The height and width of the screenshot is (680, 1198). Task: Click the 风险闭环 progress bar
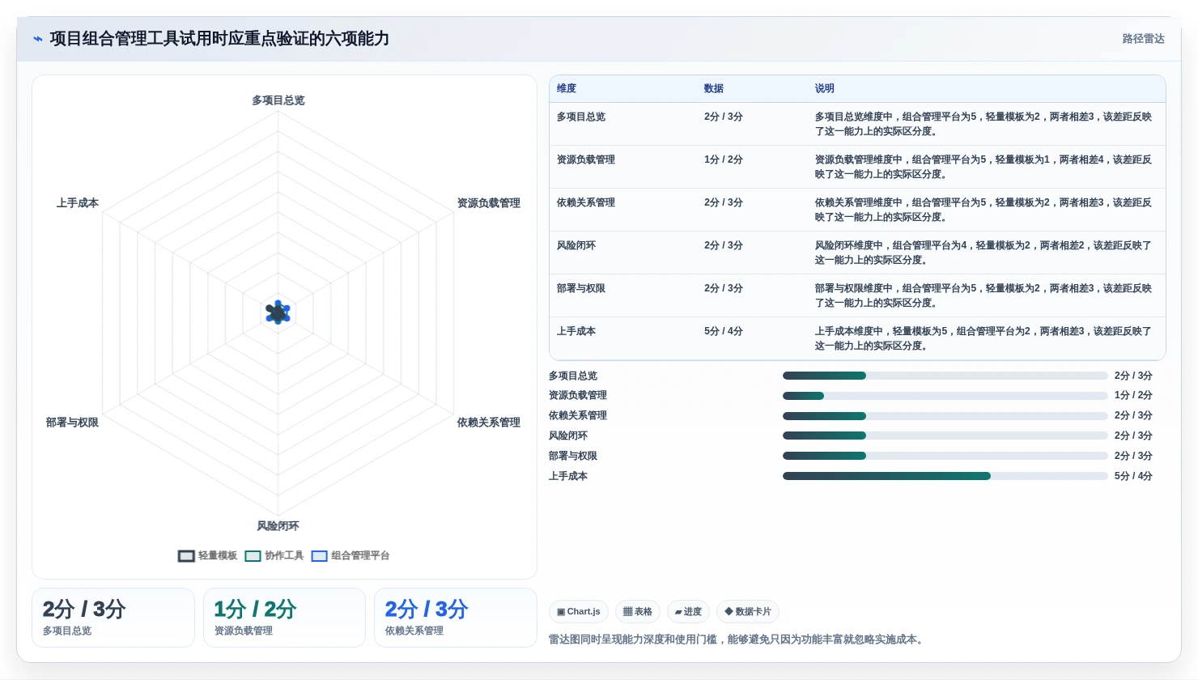click(x=945, y=436)
